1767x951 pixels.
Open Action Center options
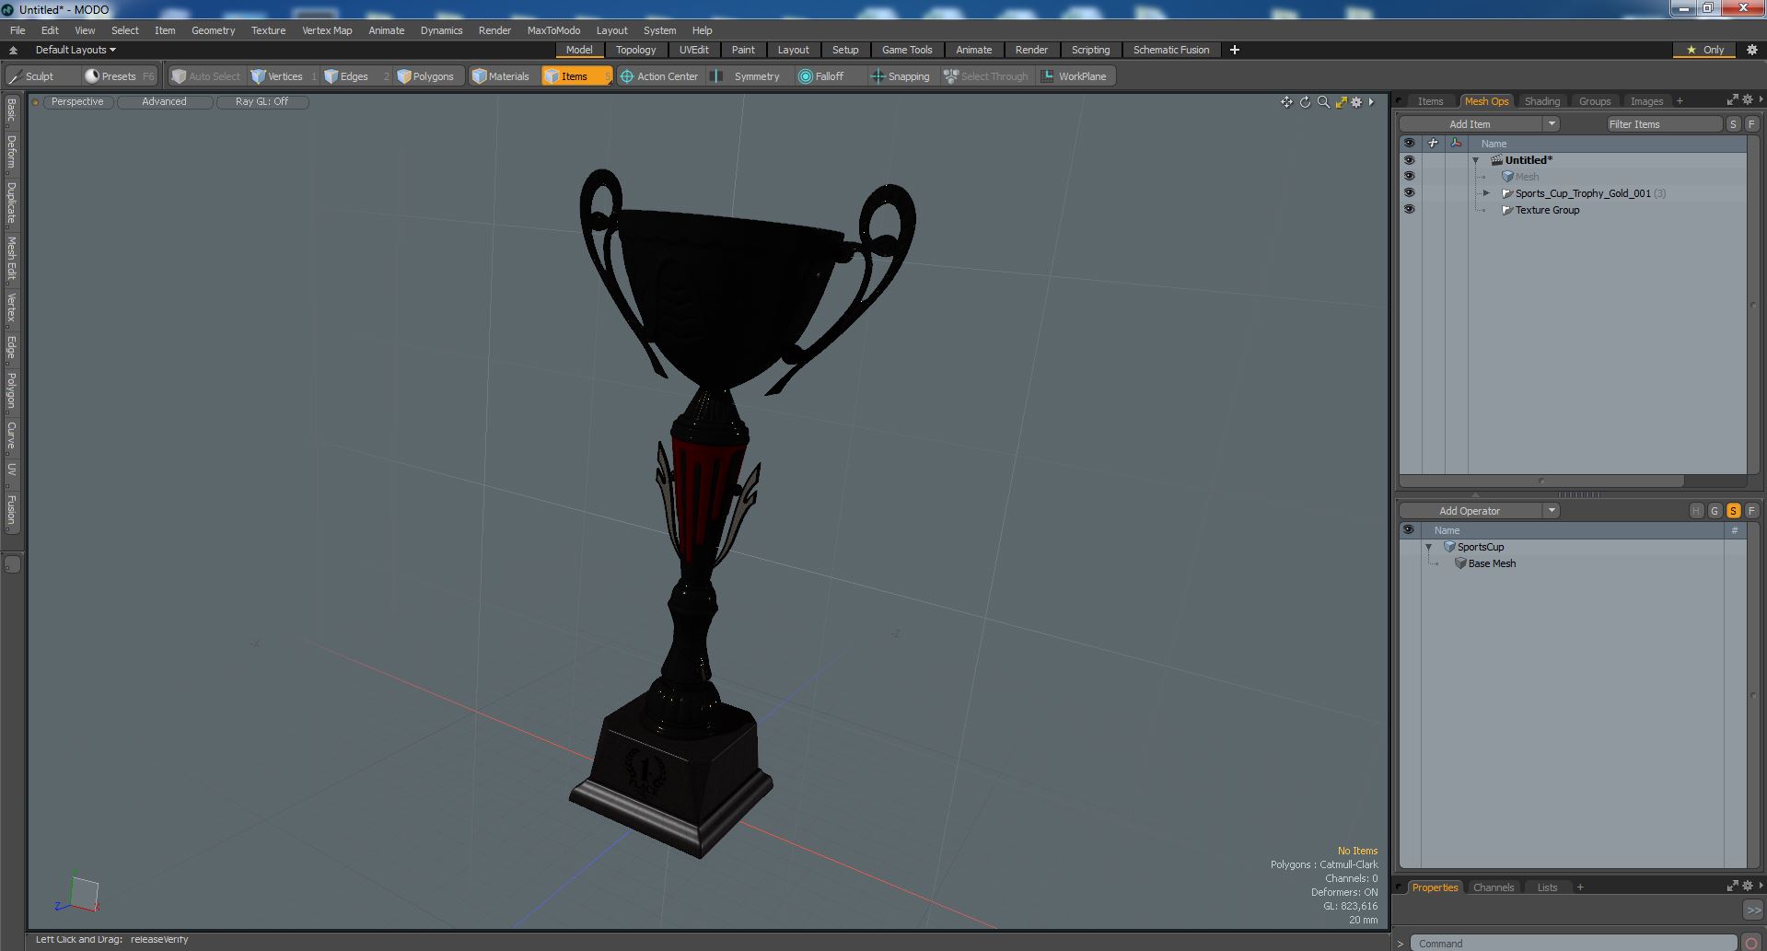click(x=660, y=76)
